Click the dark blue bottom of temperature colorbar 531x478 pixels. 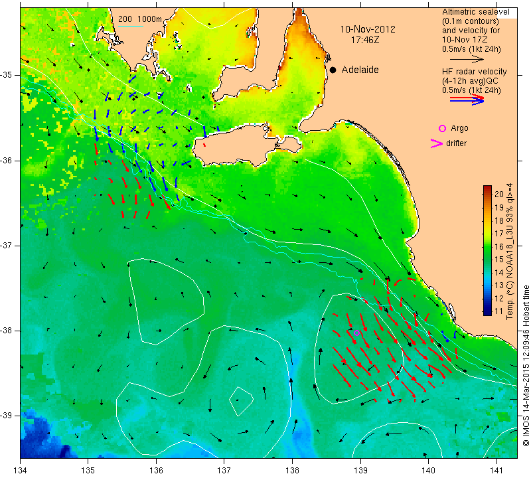point(487,312)
